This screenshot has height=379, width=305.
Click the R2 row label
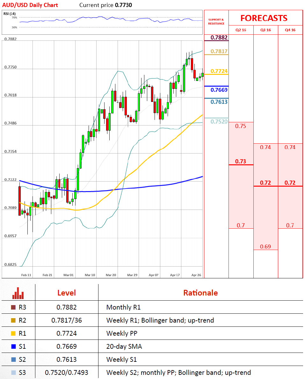(22, 320)
